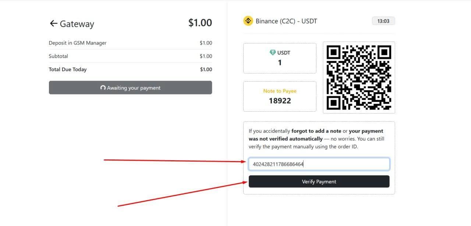The width and height of the screenshot is (471, 226).
Task: Click the Gateway heading text
Action: point(77,24)
